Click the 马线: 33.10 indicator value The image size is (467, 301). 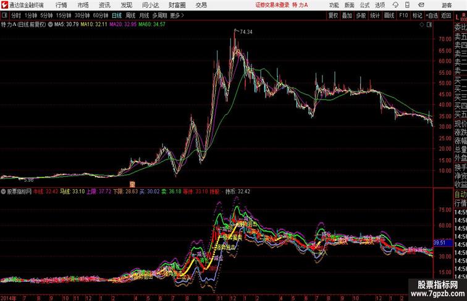tap(72, 192)
